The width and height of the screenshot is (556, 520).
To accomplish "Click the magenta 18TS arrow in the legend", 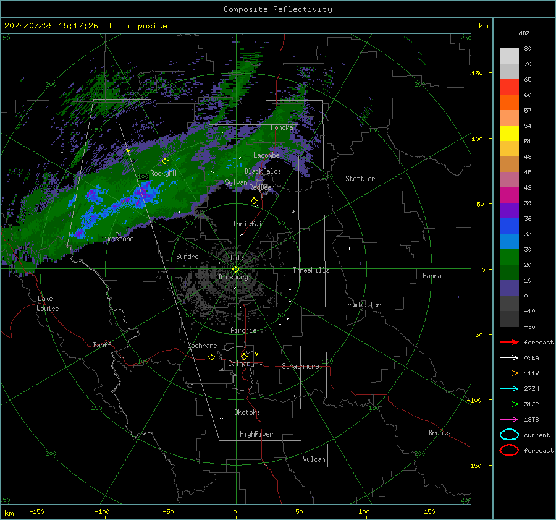I will click(x=509, y=420).
